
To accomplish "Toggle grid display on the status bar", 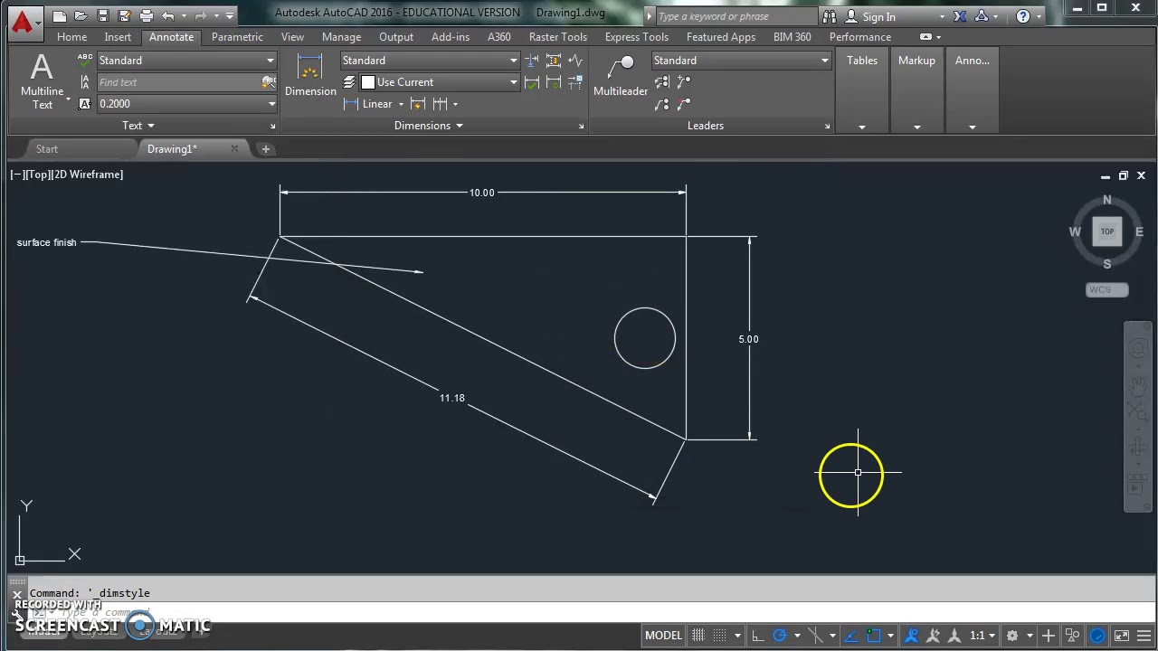I will click(698, 635).
